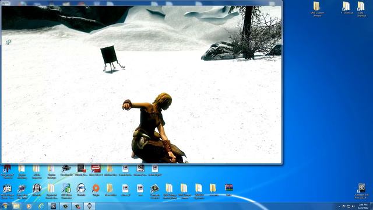The width and height of the screenshot is (373, 210).
Task: Open the Windows Start menu orb
Action: pyautogui.click(x=5, y=206)
